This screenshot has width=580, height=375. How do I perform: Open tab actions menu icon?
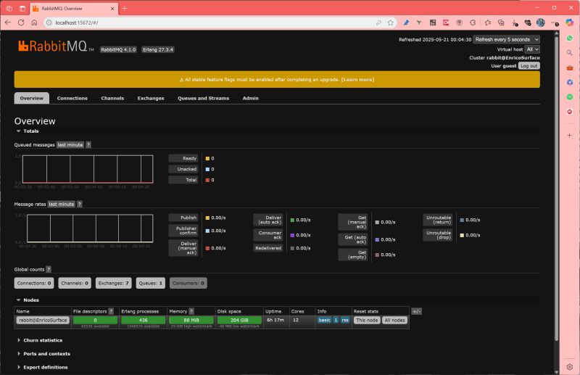(22, 8)
